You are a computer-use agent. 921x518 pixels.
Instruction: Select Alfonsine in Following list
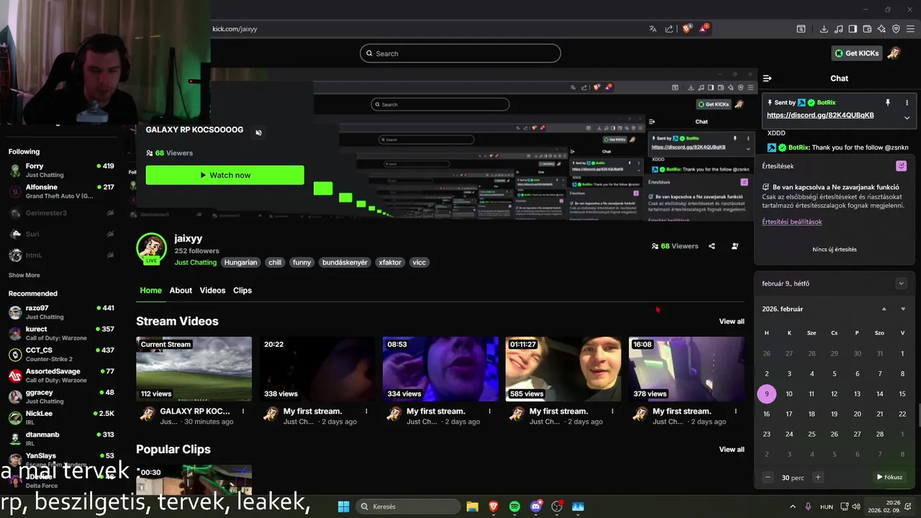(61, 191)
